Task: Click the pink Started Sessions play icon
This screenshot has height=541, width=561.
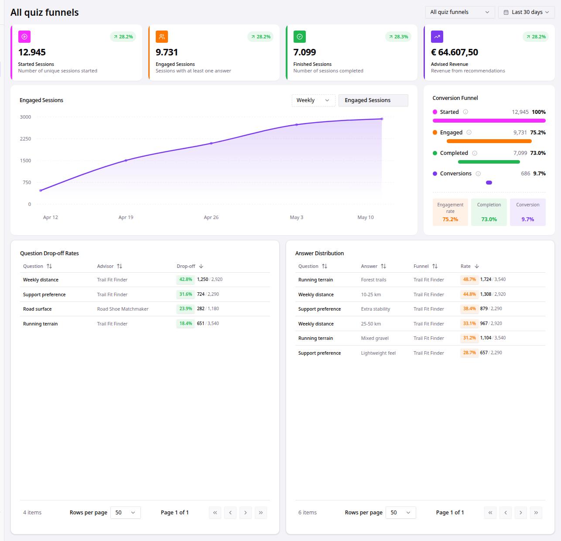Action: click(24, 37)
